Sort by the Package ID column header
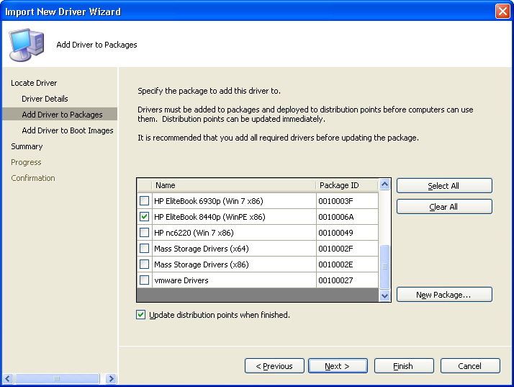This screenshot has height=387, width=514. coord(347,185)
